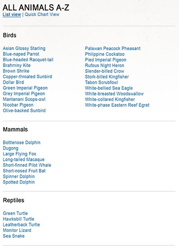The width and height of the screenshot is (179, 248).
Task: Open the Sea Snake entry
Action: pos(13,236)
